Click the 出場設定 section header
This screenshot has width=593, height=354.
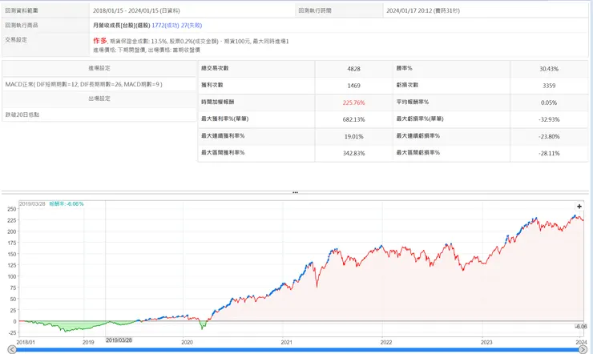99,99
